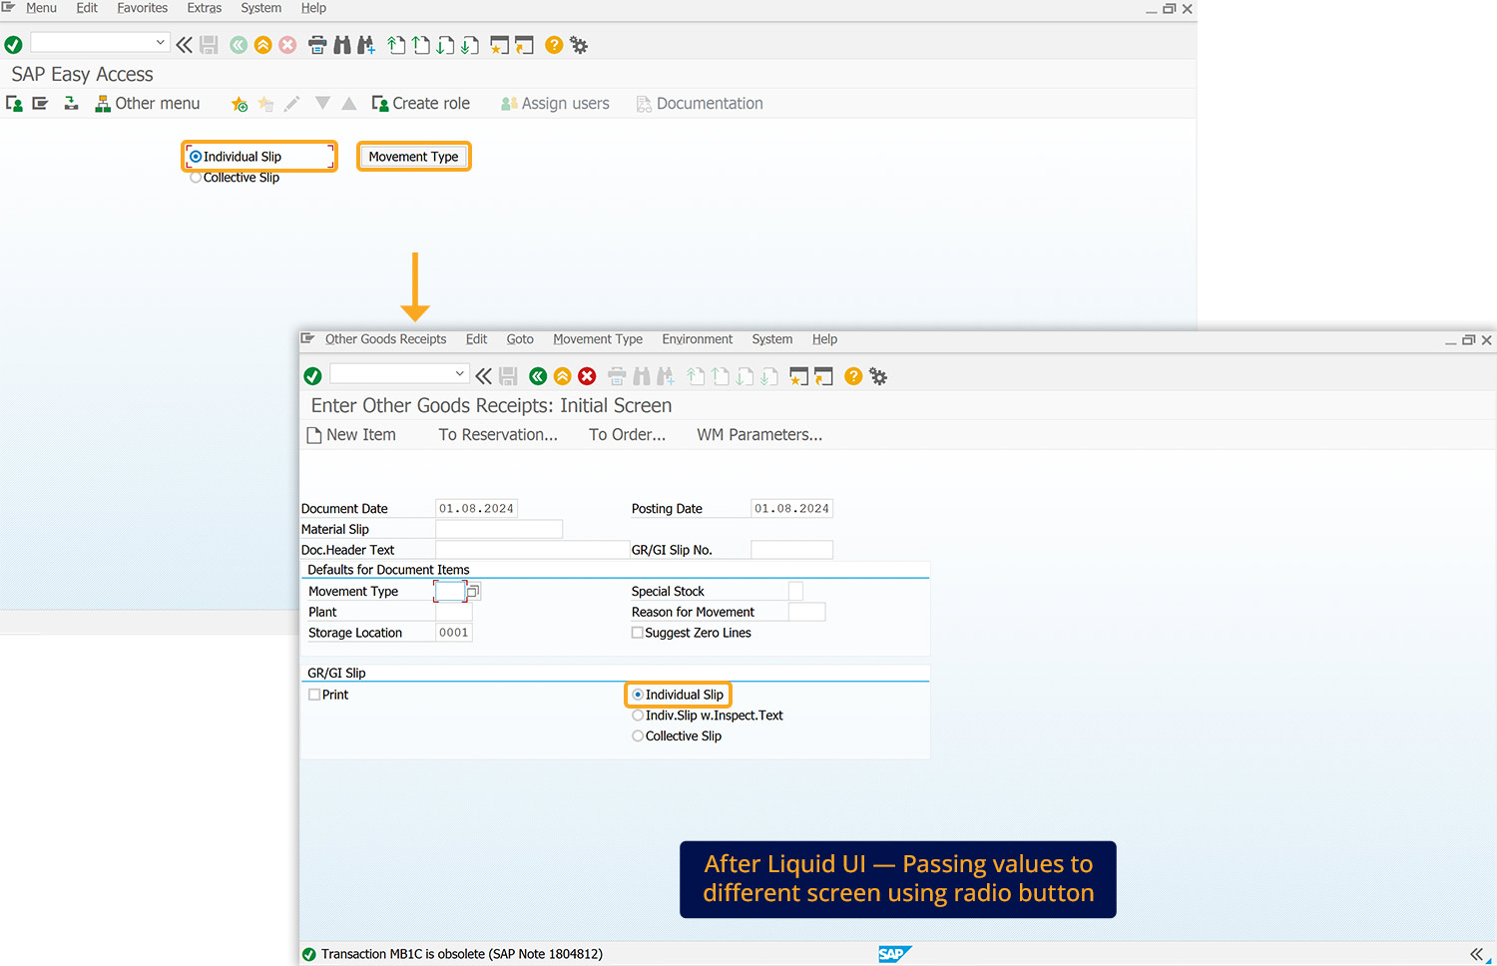Open the Environment menu
Screen dimensions: 1497x966
tap(698, 339)
